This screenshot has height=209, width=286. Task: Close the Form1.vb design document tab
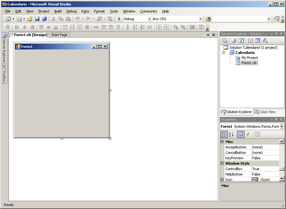tap(214, 35)
